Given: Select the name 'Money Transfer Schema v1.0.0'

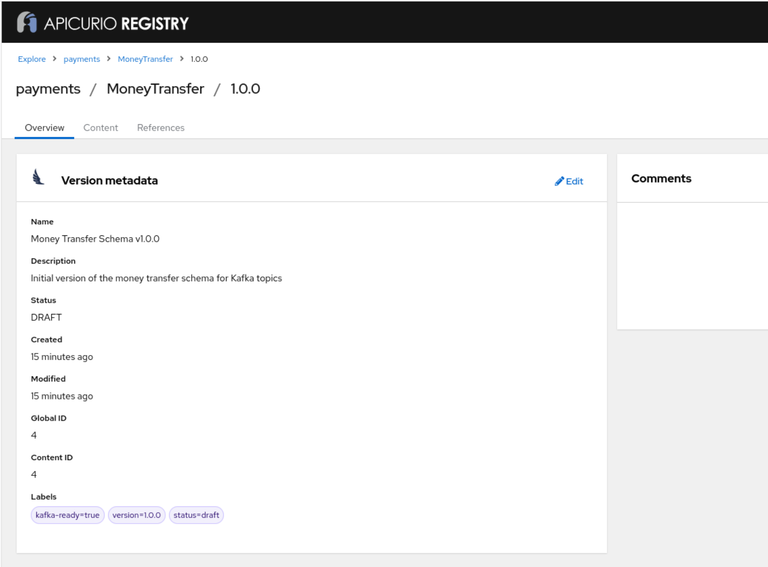Looking at the screenshot, I should [x=95, y=239].
